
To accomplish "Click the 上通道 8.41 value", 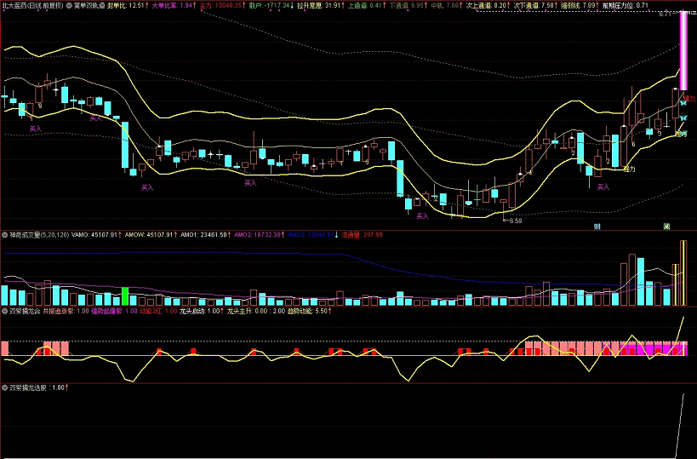I will coord(367,6).
